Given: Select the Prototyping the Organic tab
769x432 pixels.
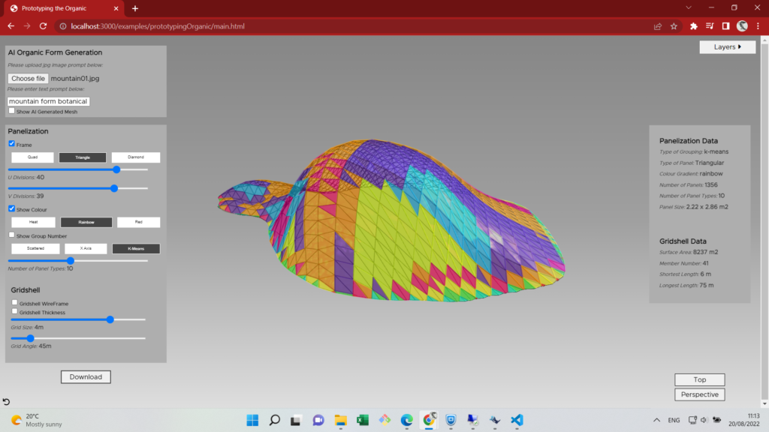Looking at the screenshot, I should 59,8.
